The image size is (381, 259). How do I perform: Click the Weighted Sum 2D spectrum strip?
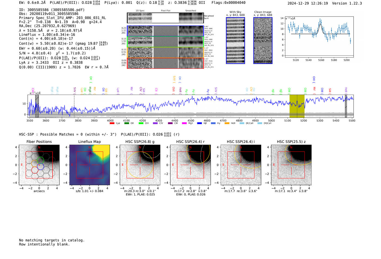coord(165,18)
